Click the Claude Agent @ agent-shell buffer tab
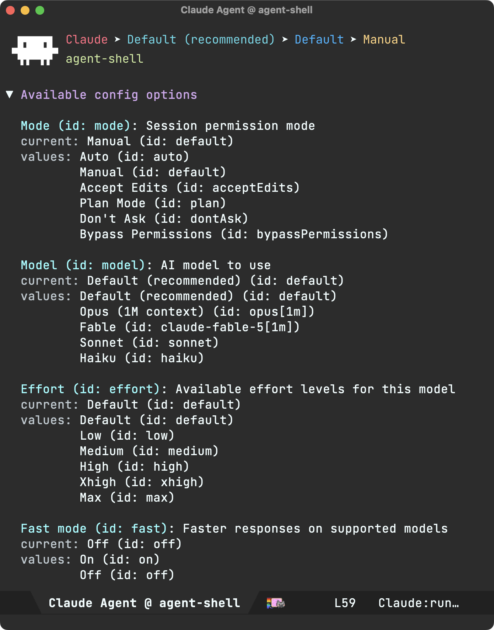This screenshot has width=494, height=630. pyautogui.click(x=145, y=603)
